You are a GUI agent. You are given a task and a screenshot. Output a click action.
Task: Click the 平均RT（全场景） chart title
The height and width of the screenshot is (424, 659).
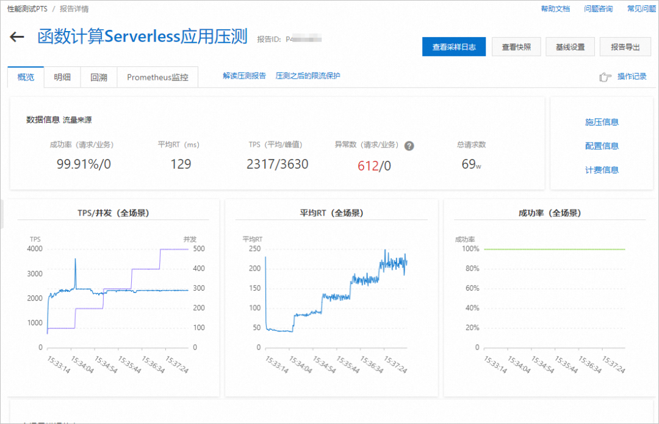tap(331, 213)
